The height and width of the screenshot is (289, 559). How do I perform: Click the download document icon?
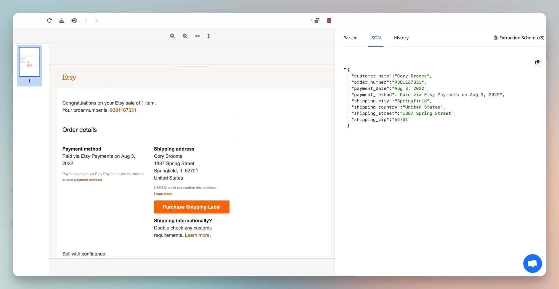tap(62, 21)
